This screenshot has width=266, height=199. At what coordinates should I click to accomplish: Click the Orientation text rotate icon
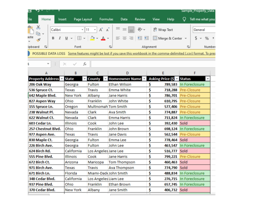(x=140, y=30)
